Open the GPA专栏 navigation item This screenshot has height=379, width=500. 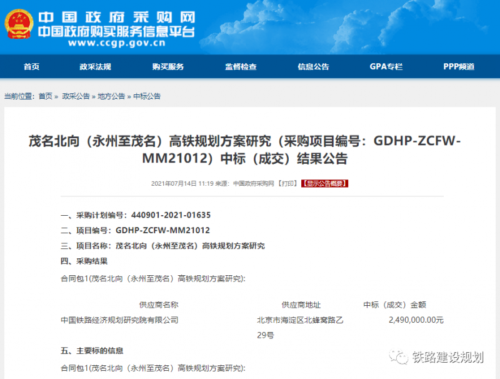(386, 66)
